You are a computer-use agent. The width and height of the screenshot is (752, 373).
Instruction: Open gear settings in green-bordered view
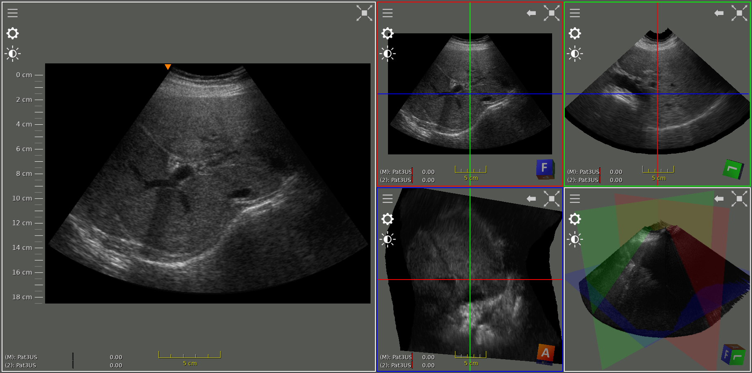(x=575, y=33)
